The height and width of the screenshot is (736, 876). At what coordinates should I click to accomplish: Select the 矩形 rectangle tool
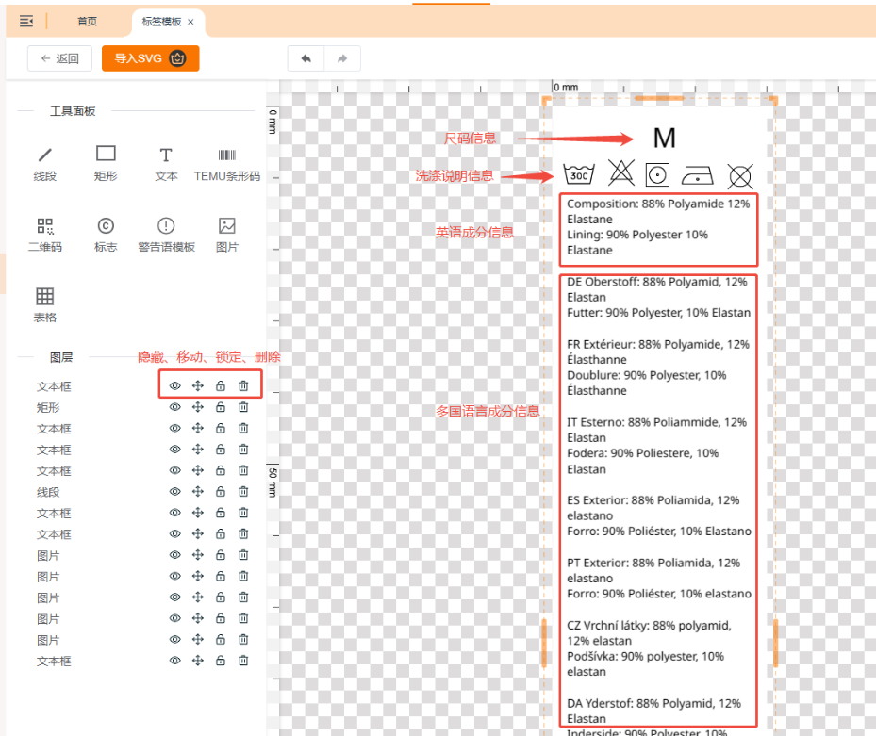tap(106, 163)
